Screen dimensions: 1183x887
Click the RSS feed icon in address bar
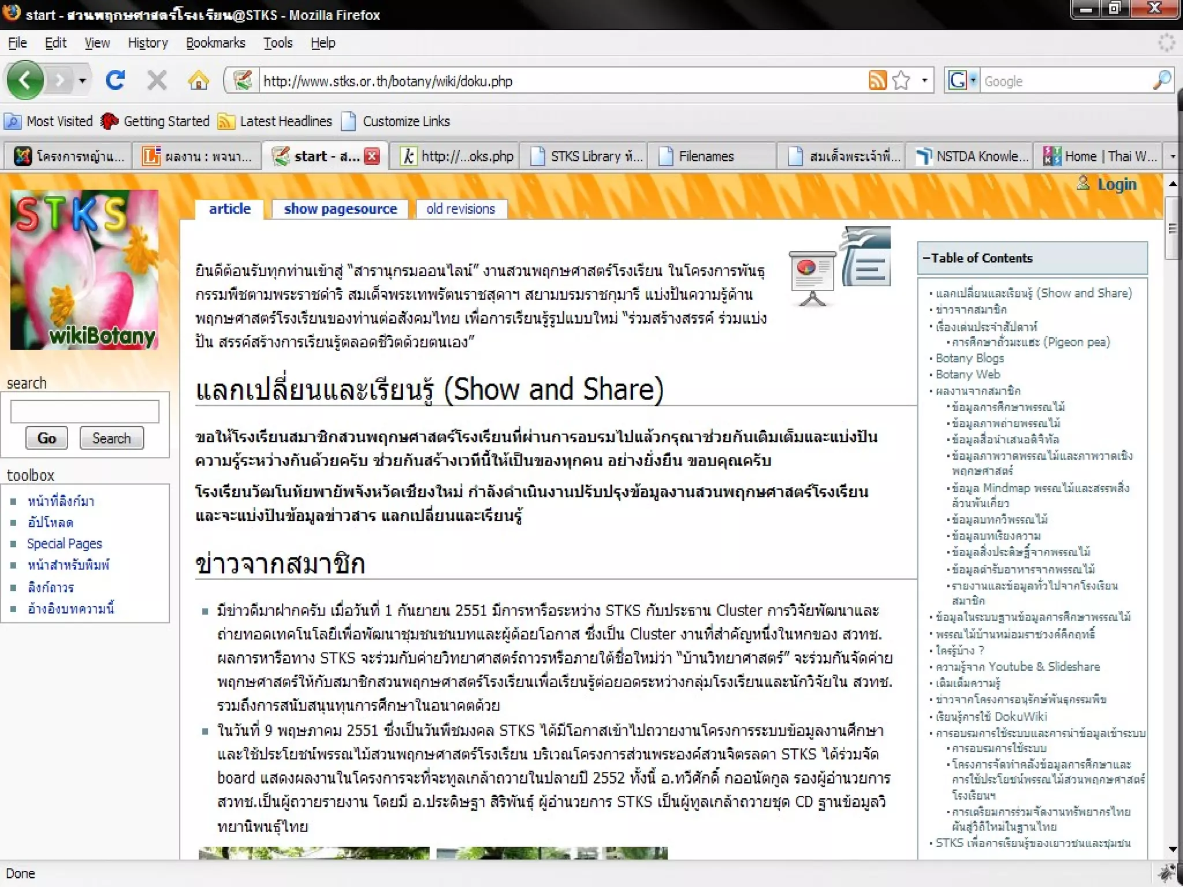877,80
